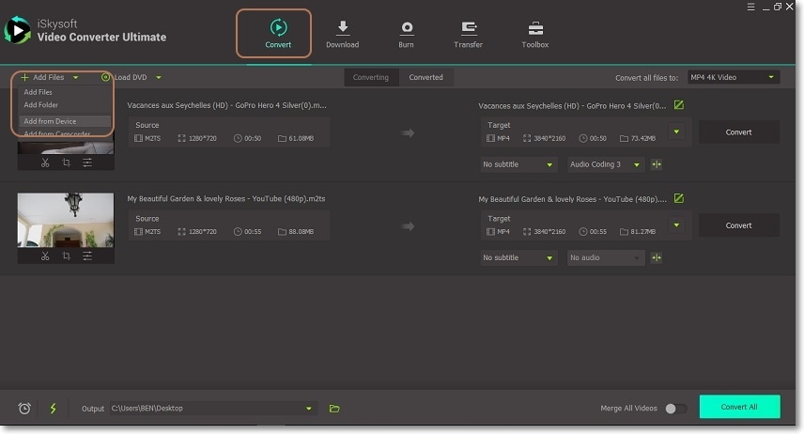Click the Convert All button

click(x=739, y=407)
